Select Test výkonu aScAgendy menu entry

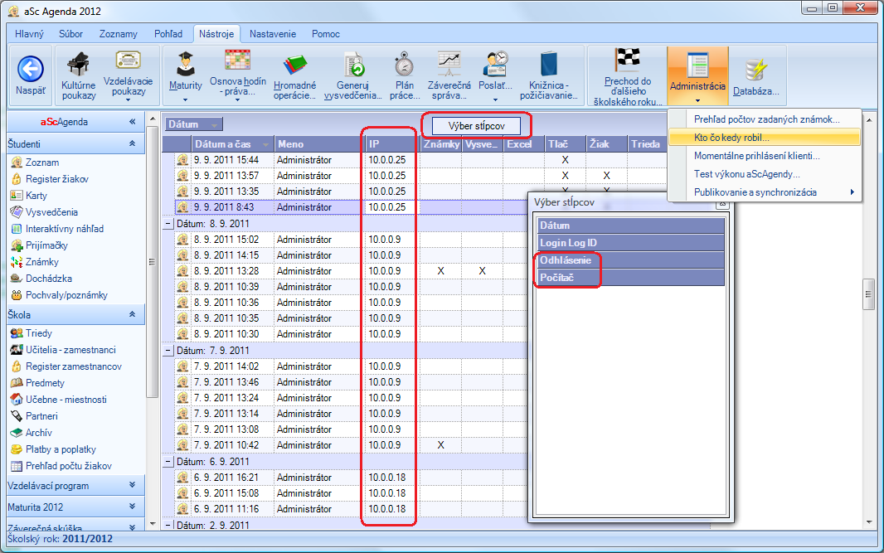coord(765,174)
